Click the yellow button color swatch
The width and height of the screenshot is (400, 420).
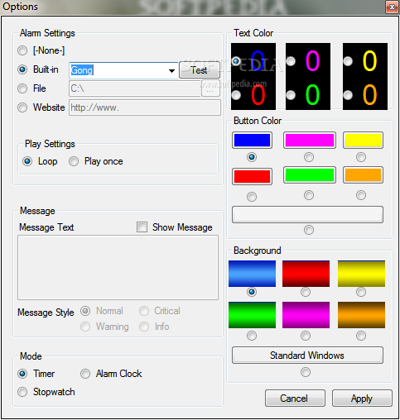pos(363,140)
